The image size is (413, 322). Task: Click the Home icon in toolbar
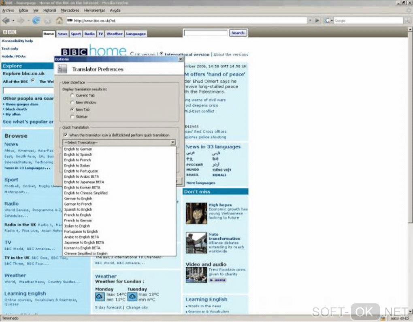point(59,20)
